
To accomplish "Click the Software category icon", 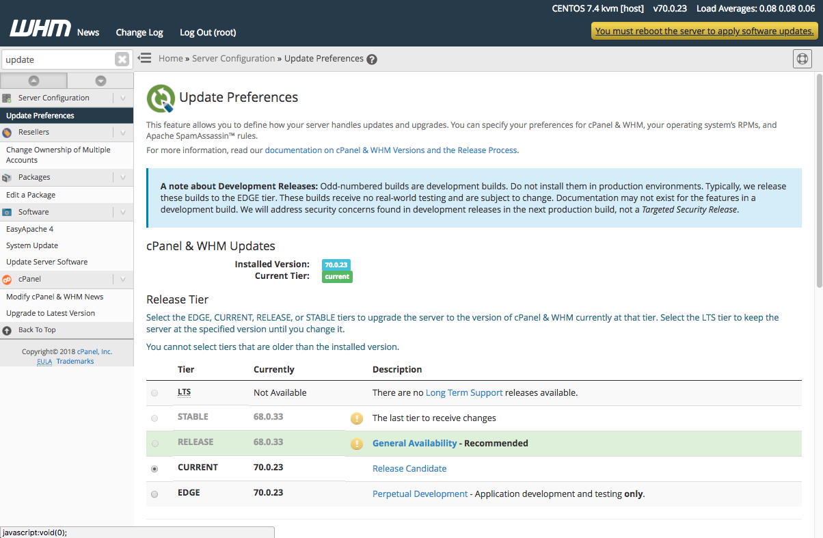I will pos(7,212).
